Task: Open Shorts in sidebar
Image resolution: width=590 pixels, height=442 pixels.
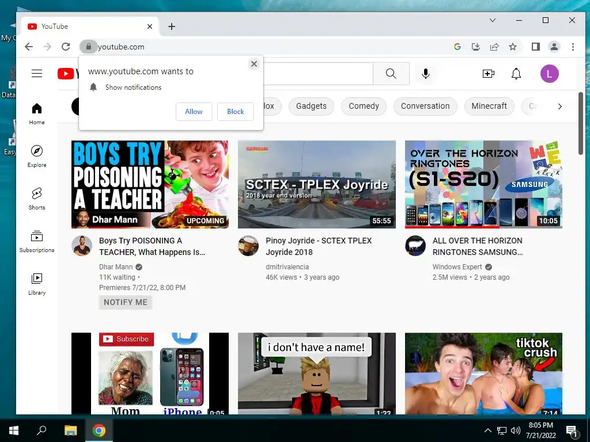Action: tap(37, 199)
